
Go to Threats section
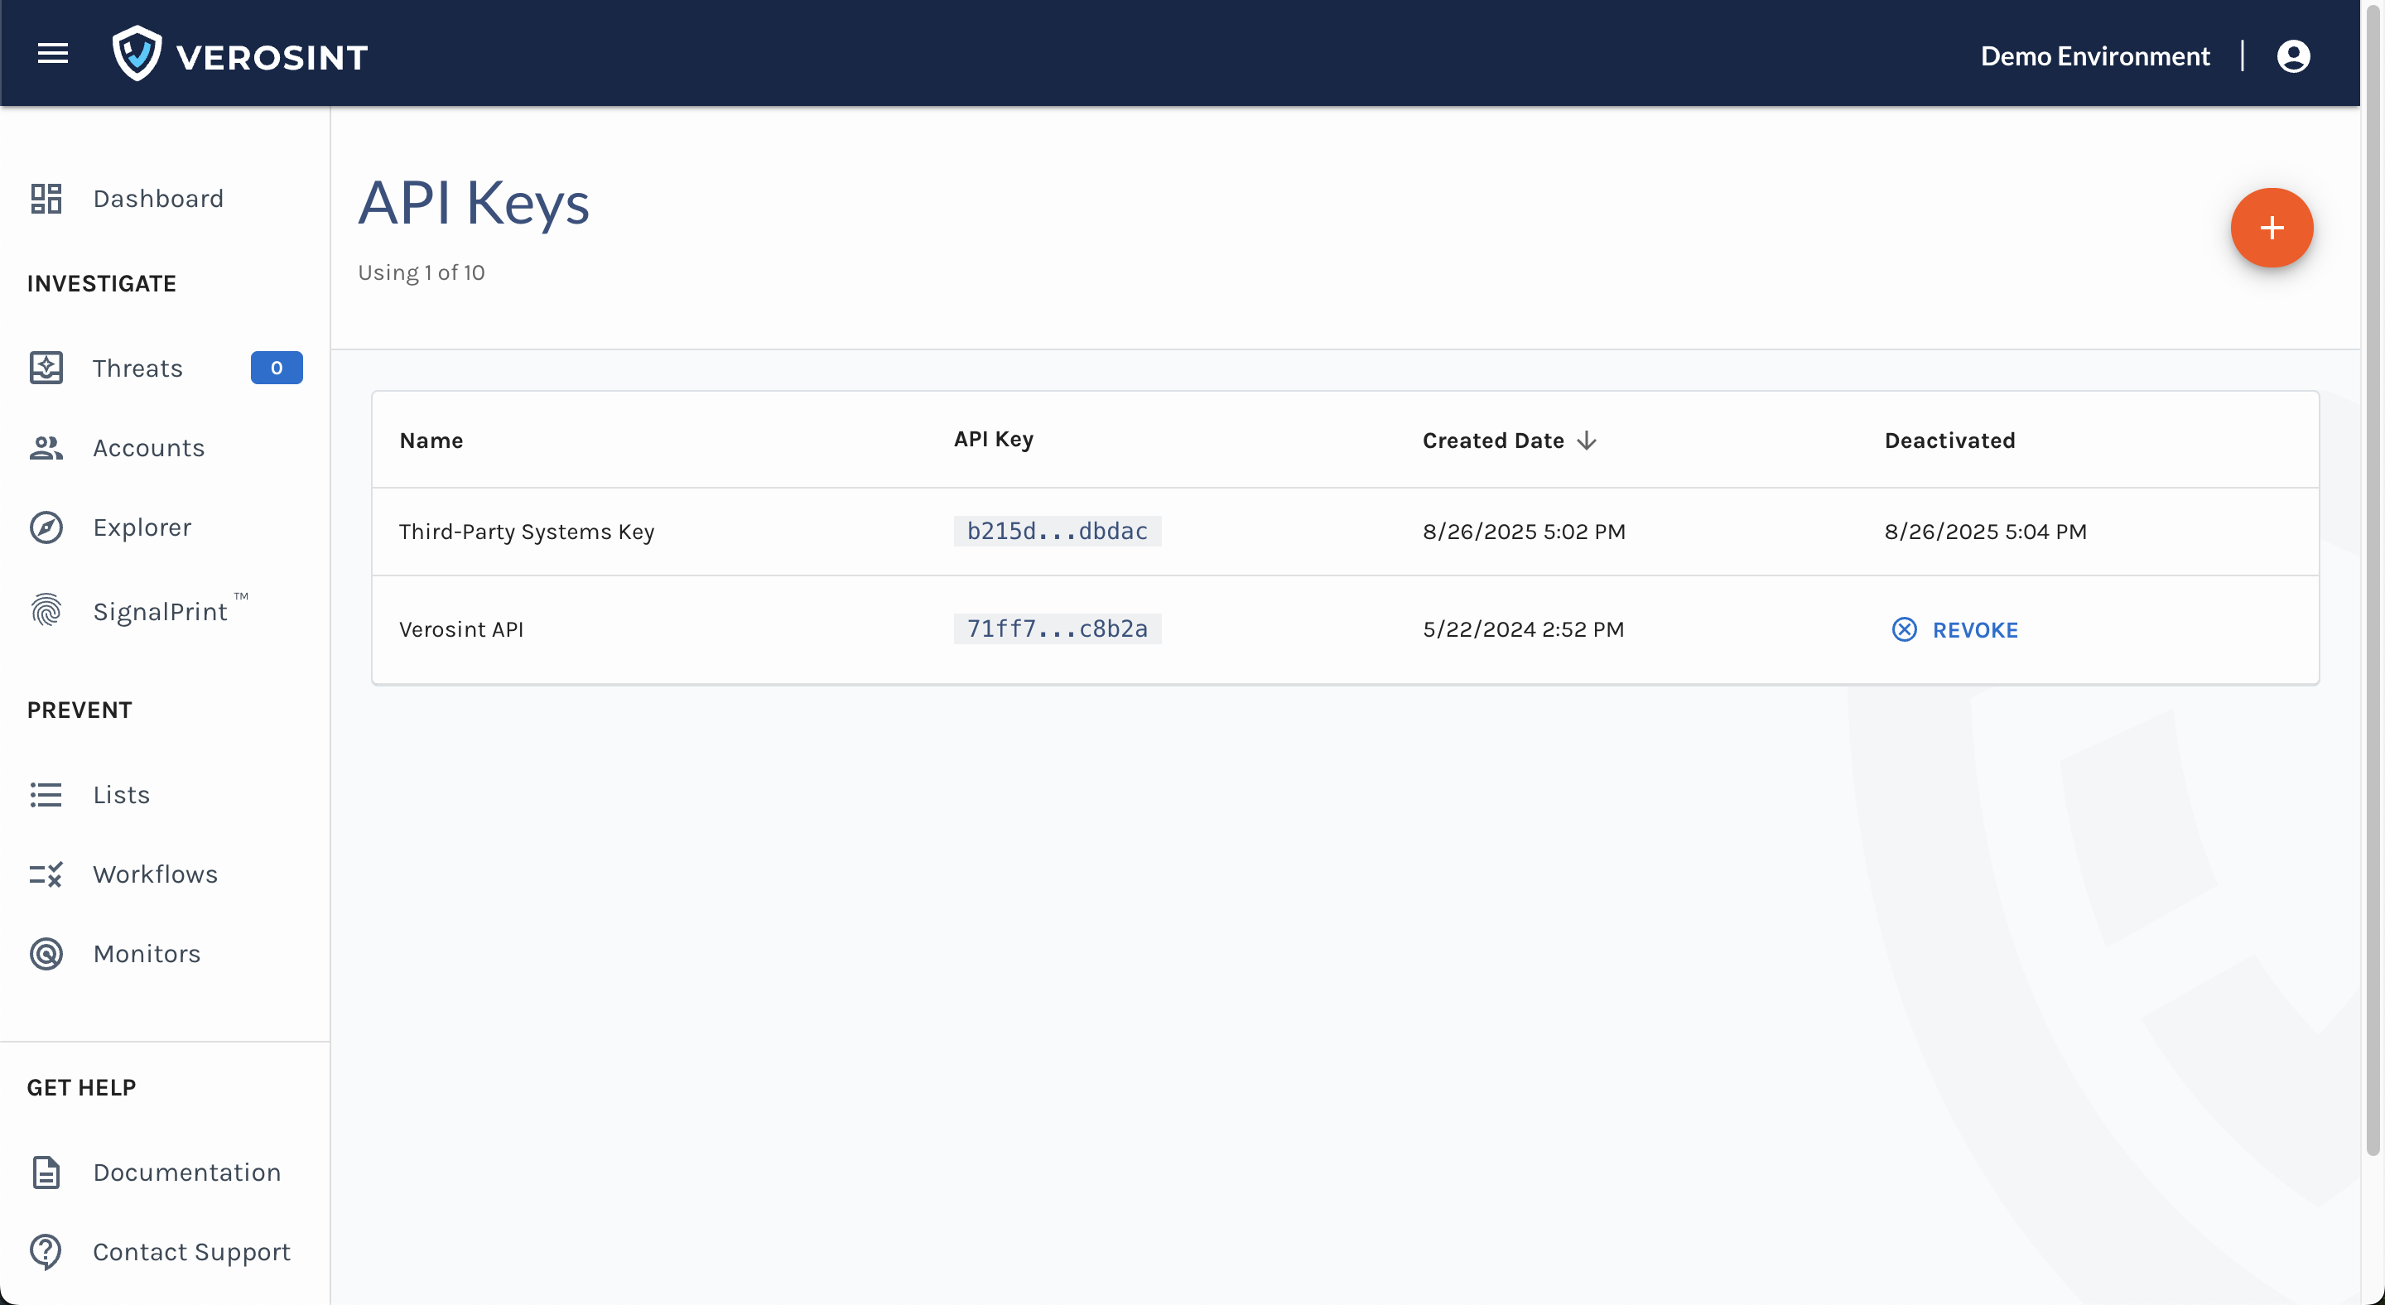[138, 368]
